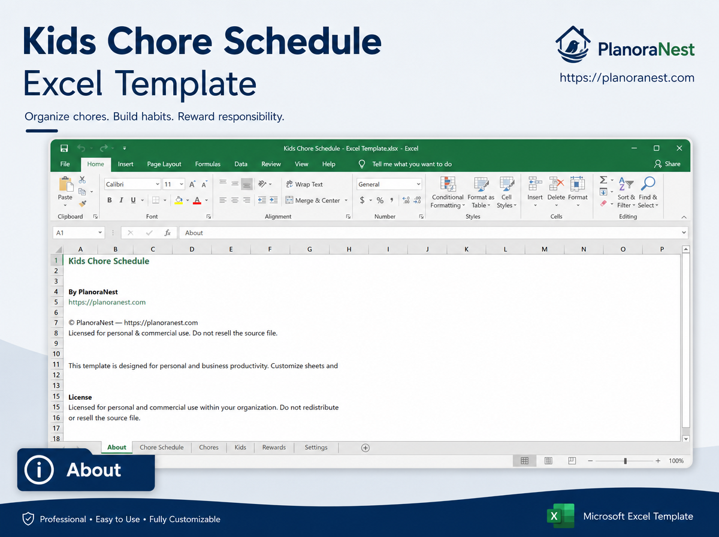Image resolution: width=719 pixels, height=537 pixels.
Task: Expand the Merge & Center dropdown arrow
Action: point(346,201)
